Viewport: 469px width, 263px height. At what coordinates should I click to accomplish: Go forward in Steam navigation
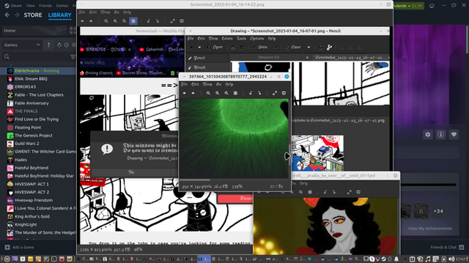pyautogui.click(x=17, y=15)
